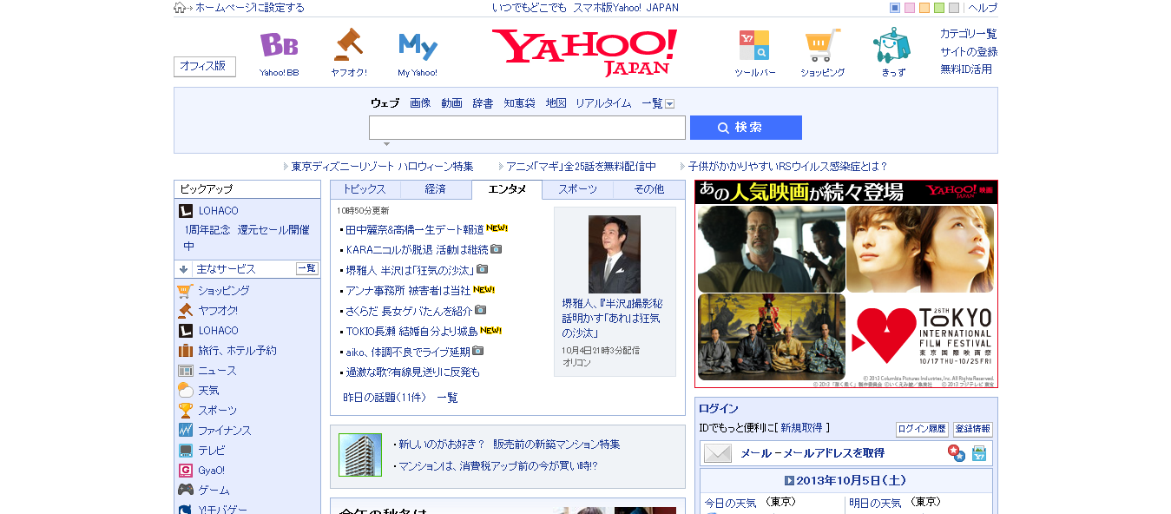Select the pink theme color swatch
This screenshot has width=1171, height=514.
[910, 8]
